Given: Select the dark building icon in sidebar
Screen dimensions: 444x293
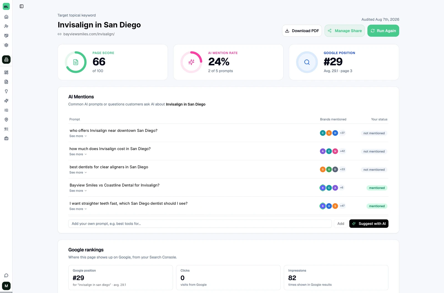Looking at the screenshot, I should [6, 60].
